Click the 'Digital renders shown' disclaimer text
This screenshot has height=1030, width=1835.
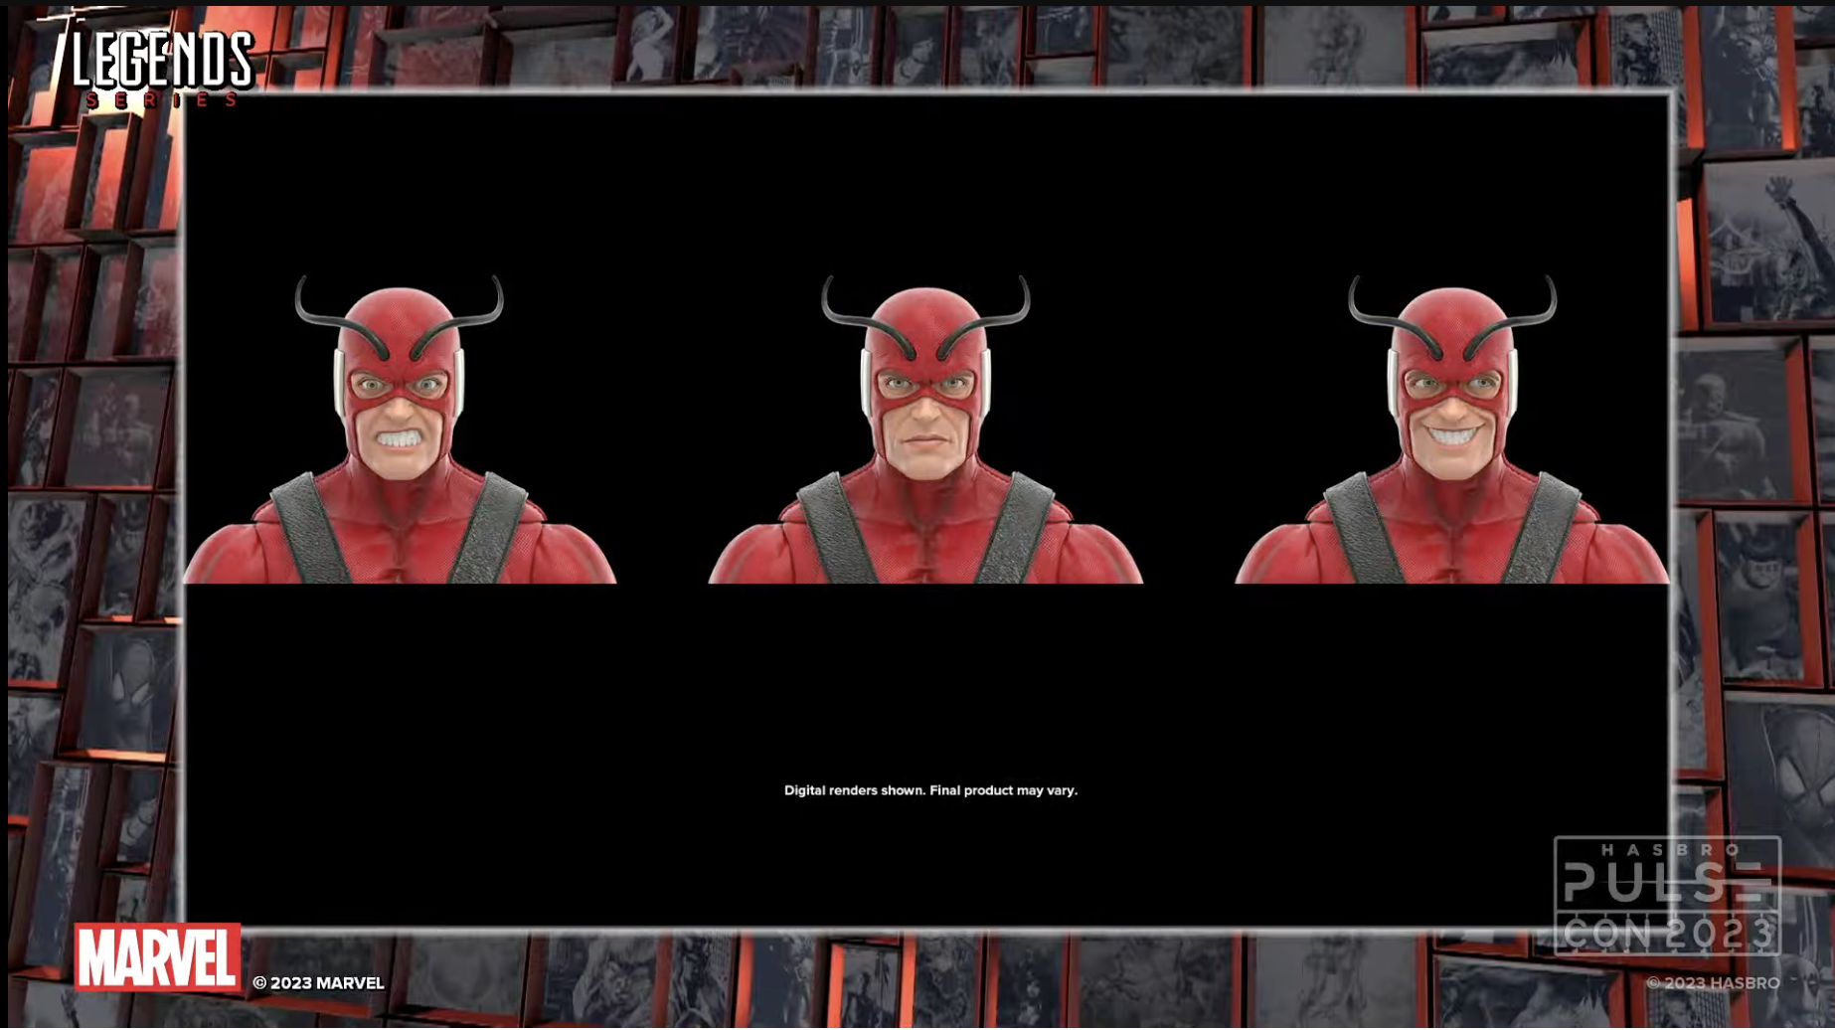[x=930, y=790]
